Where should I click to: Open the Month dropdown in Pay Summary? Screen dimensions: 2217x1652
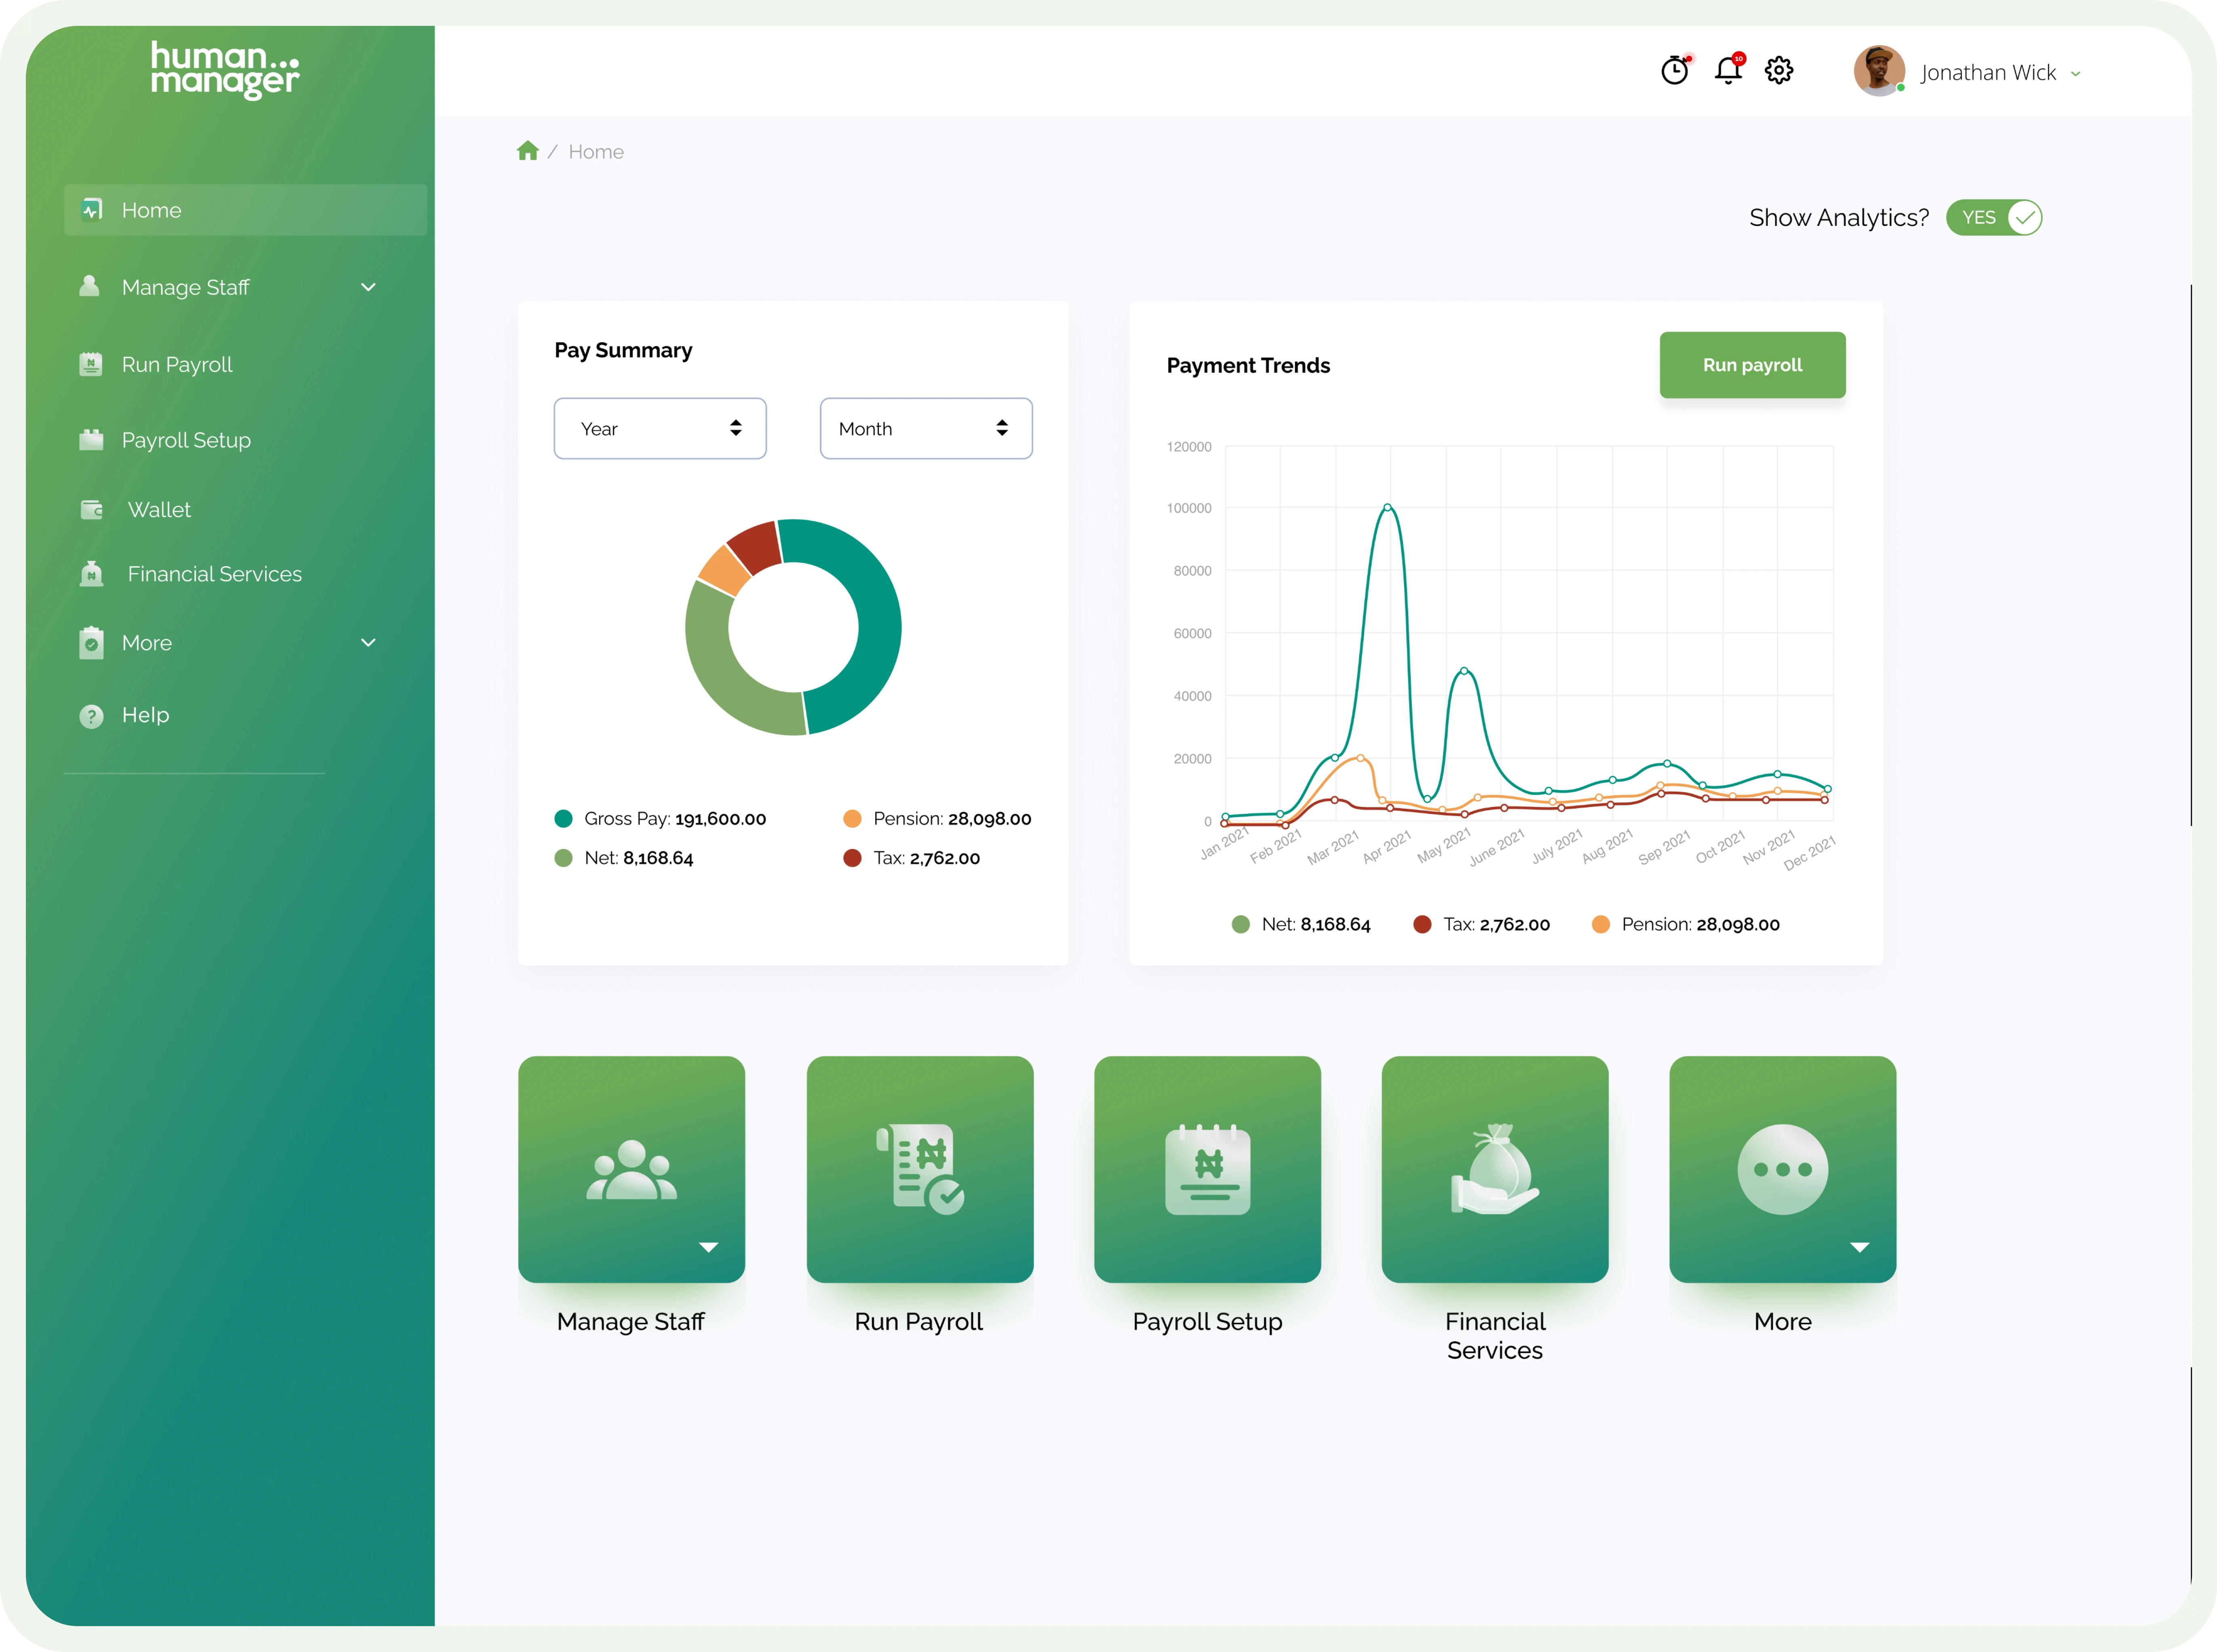[927, 429]
